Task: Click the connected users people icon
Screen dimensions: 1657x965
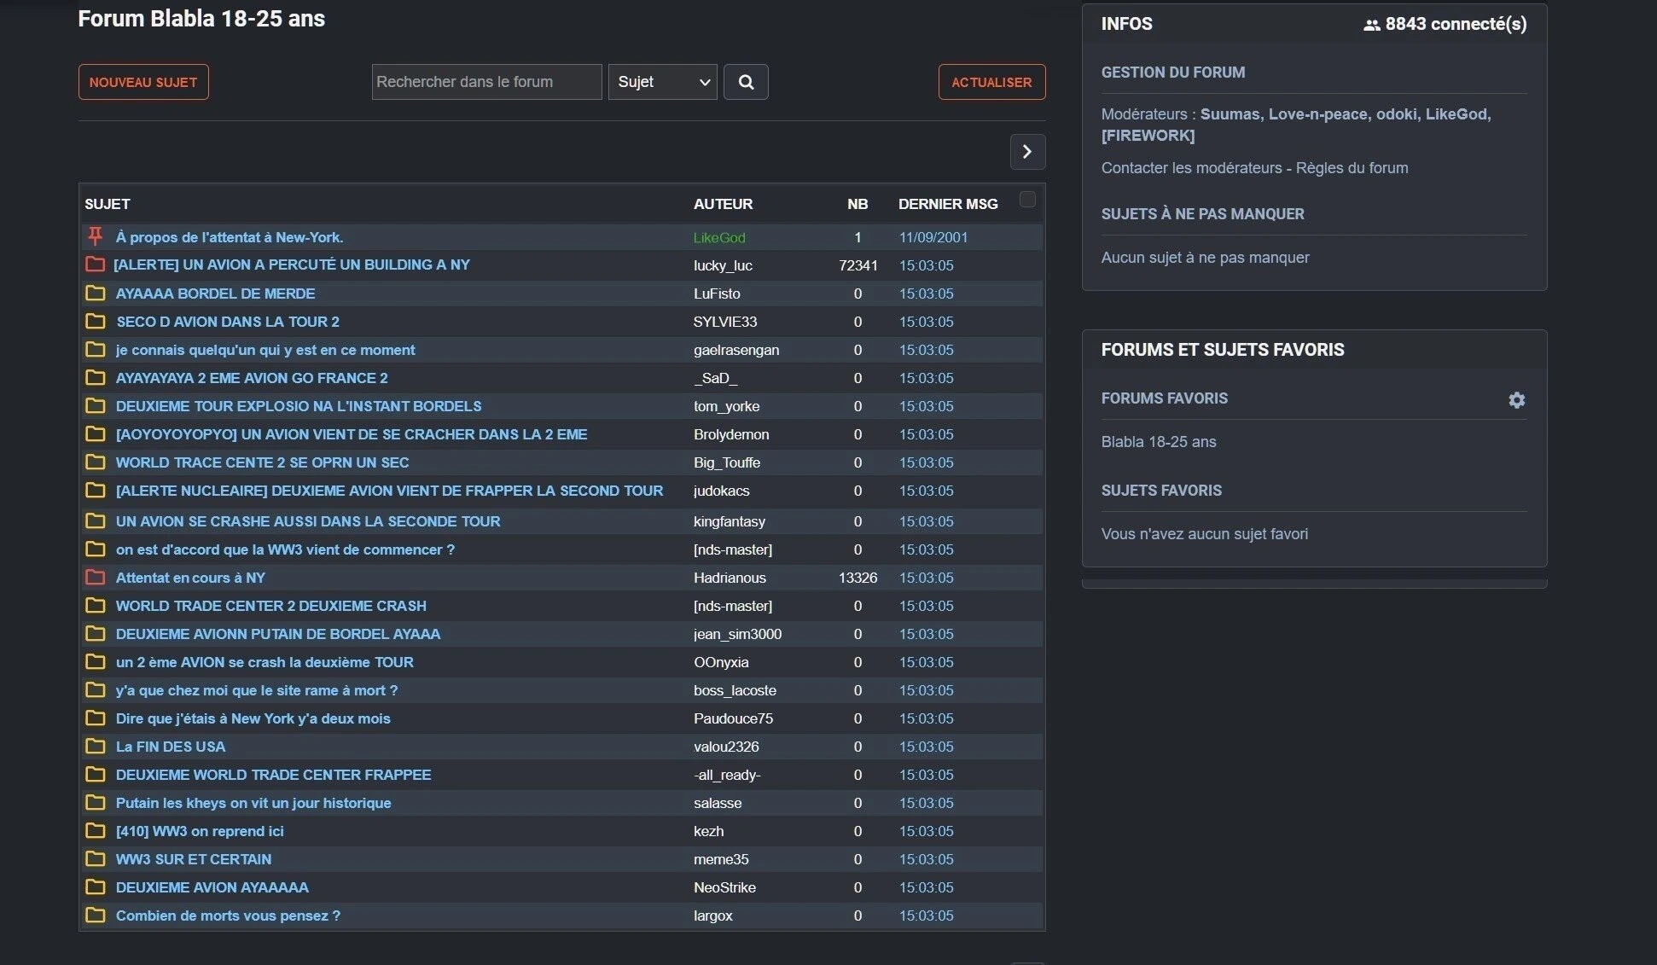Action: (x=1371, y=25)
